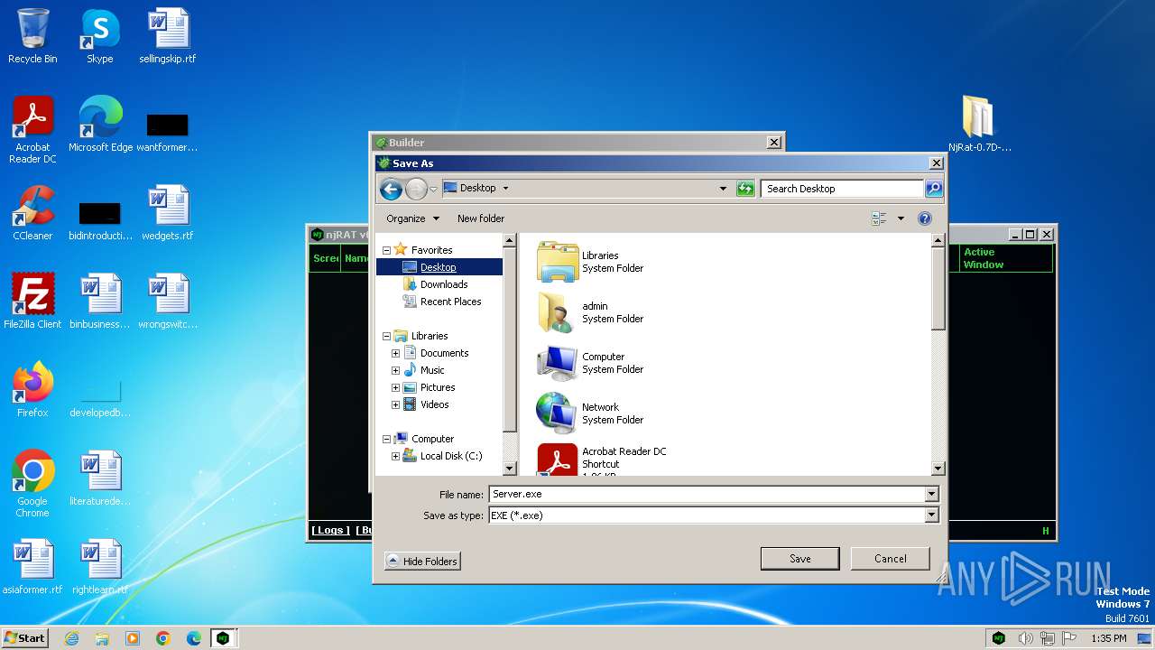Click the njRAT icon in the taskbar
The image size is (1155, 650).
tap(223, 638)
